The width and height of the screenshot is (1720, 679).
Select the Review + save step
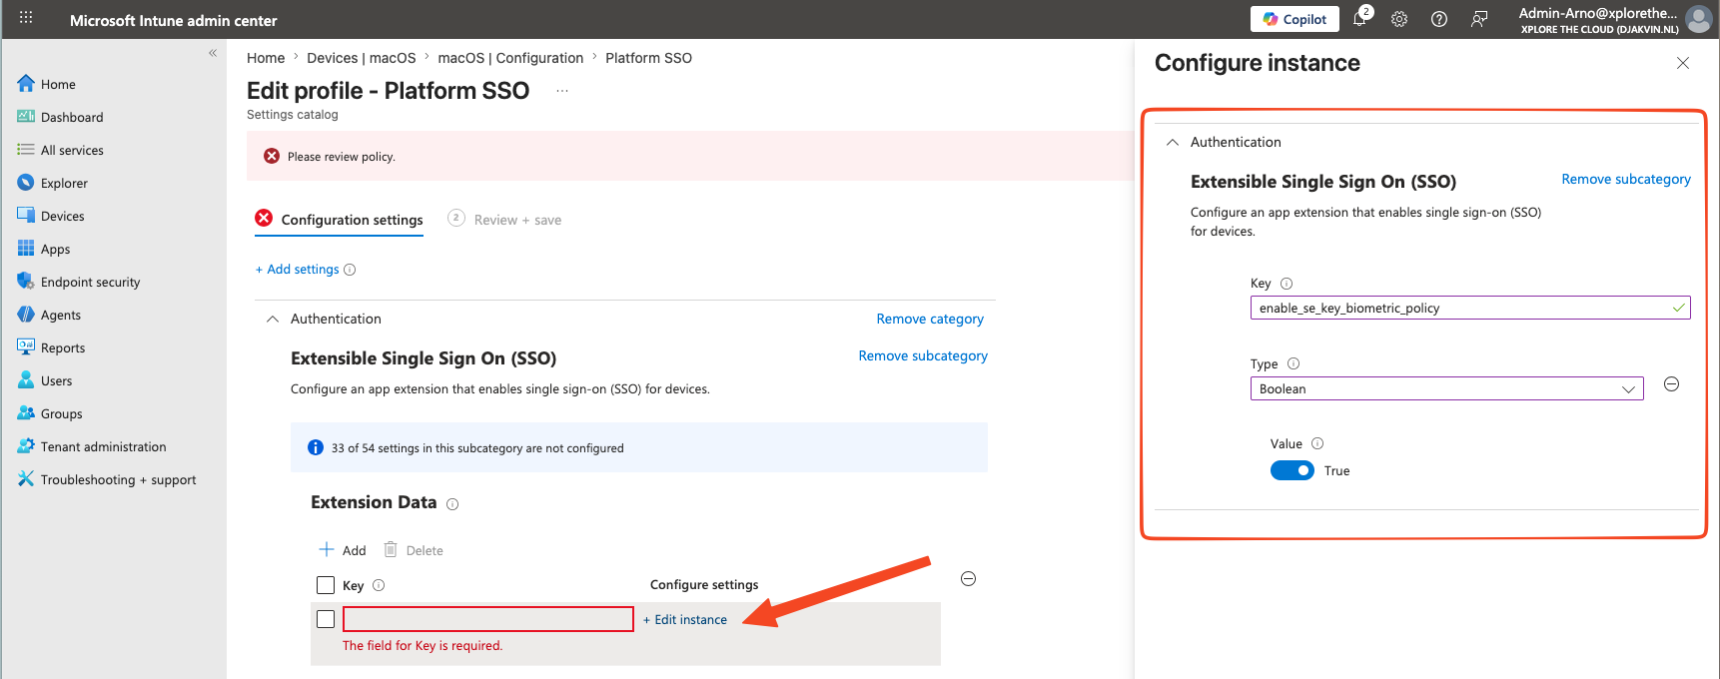(505, 220)
